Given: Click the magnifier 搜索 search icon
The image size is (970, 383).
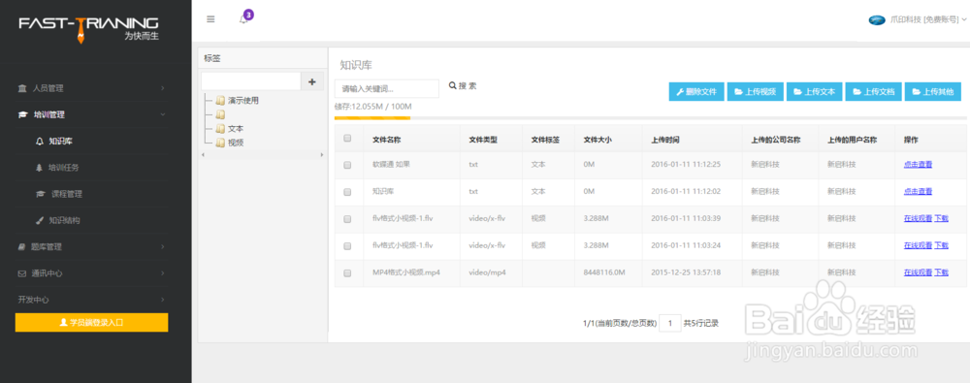Looking at the screenshot, I should point(452,86).
